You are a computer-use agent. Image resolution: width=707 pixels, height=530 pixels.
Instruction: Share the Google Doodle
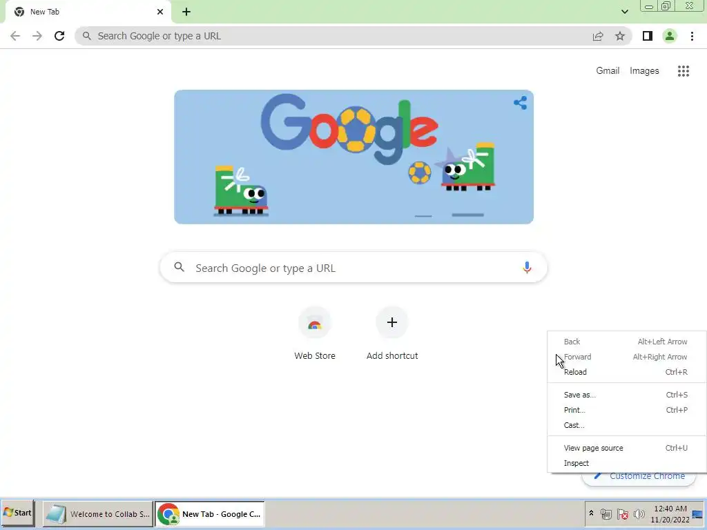(x=521, y=103)
